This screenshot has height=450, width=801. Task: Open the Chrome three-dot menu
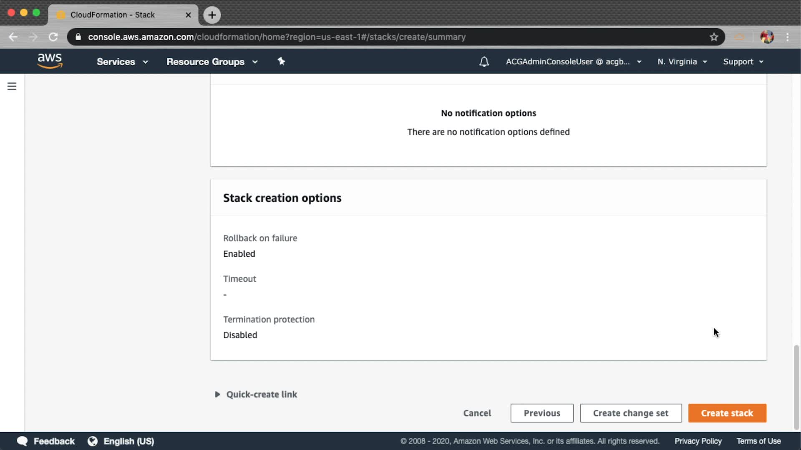(788, 37)
